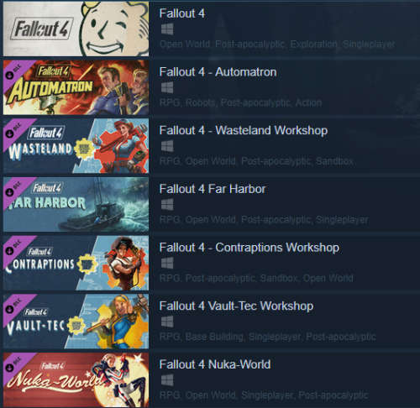Click the Contraptions Workshop banner image
The image size is (420, 408).
(76, 263)
